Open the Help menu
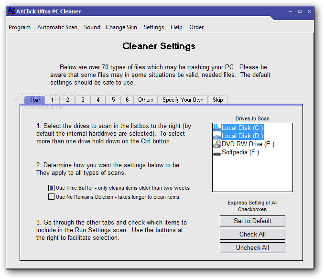The image size is (324, 279). click(x=176, y=27)
